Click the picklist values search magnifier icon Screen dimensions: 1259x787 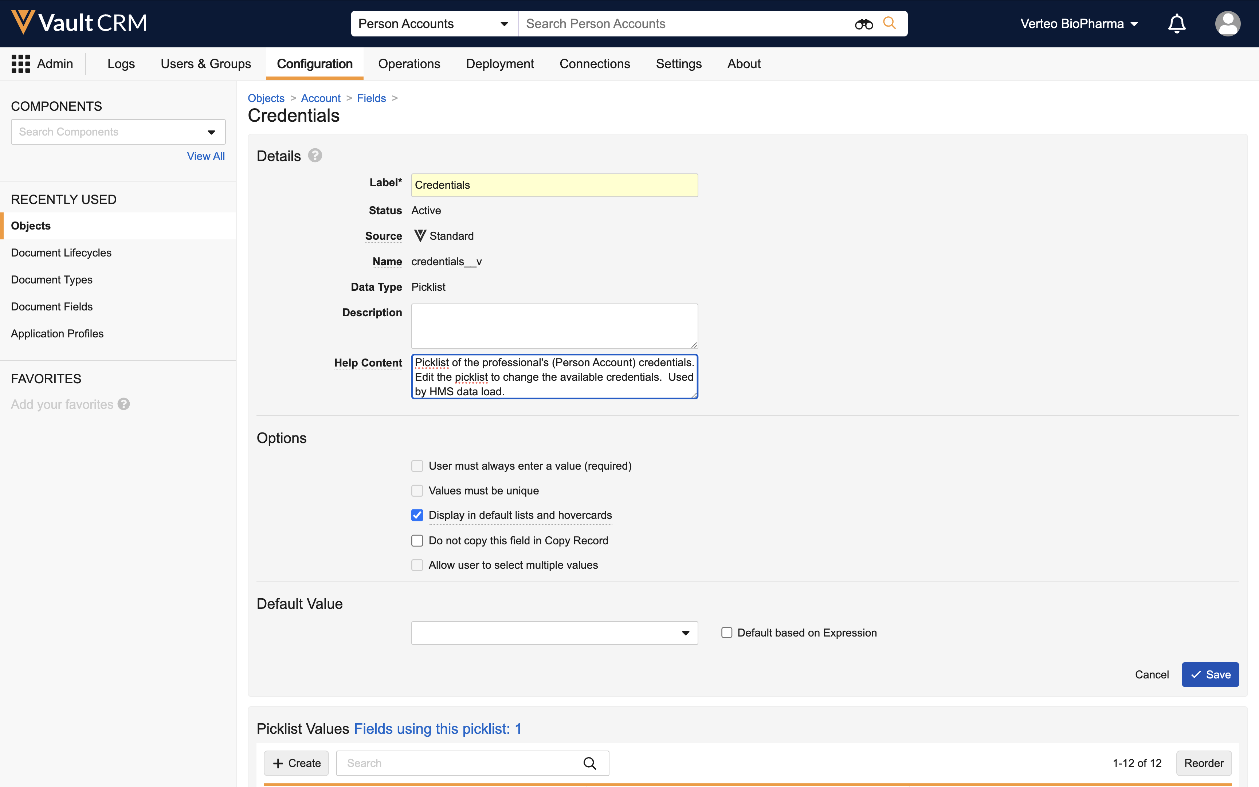pyautogui.click(x=589, y=763)
